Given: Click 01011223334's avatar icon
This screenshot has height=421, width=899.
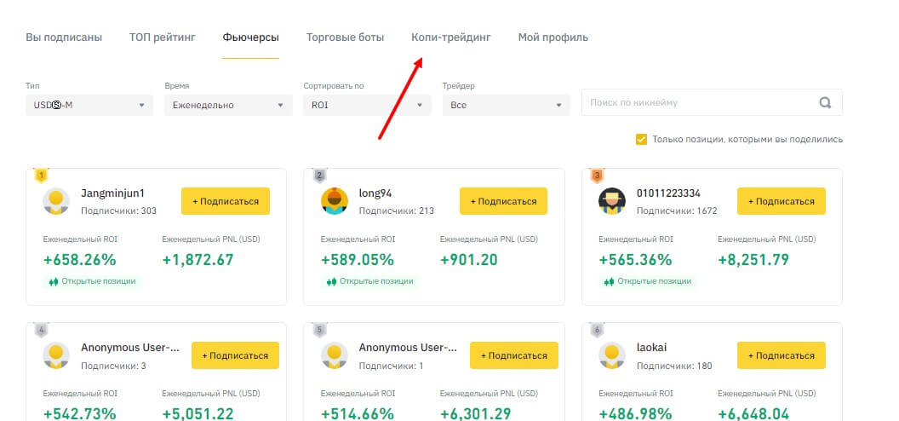Looking at the screenshot, I should (x=613, y=201).
